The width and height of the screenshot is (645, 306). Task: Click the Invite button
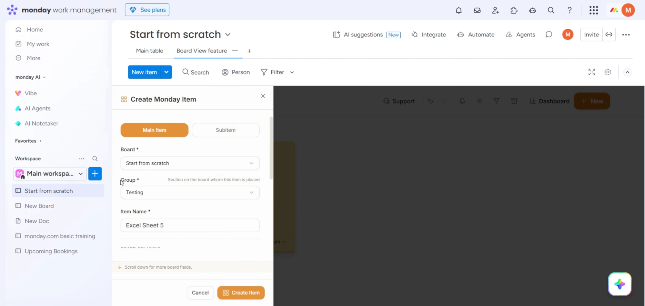(x=591, y=34)
